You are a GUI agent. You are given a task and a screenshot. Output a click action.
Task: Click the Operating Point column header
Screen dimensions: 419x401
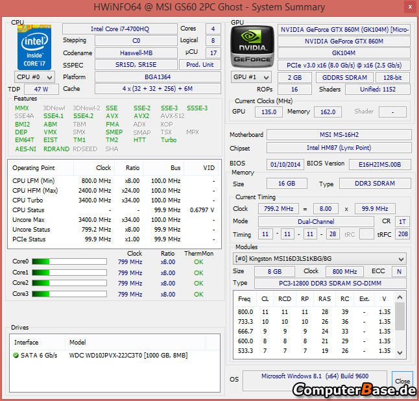pyautogui.click(x=41, y=167)
